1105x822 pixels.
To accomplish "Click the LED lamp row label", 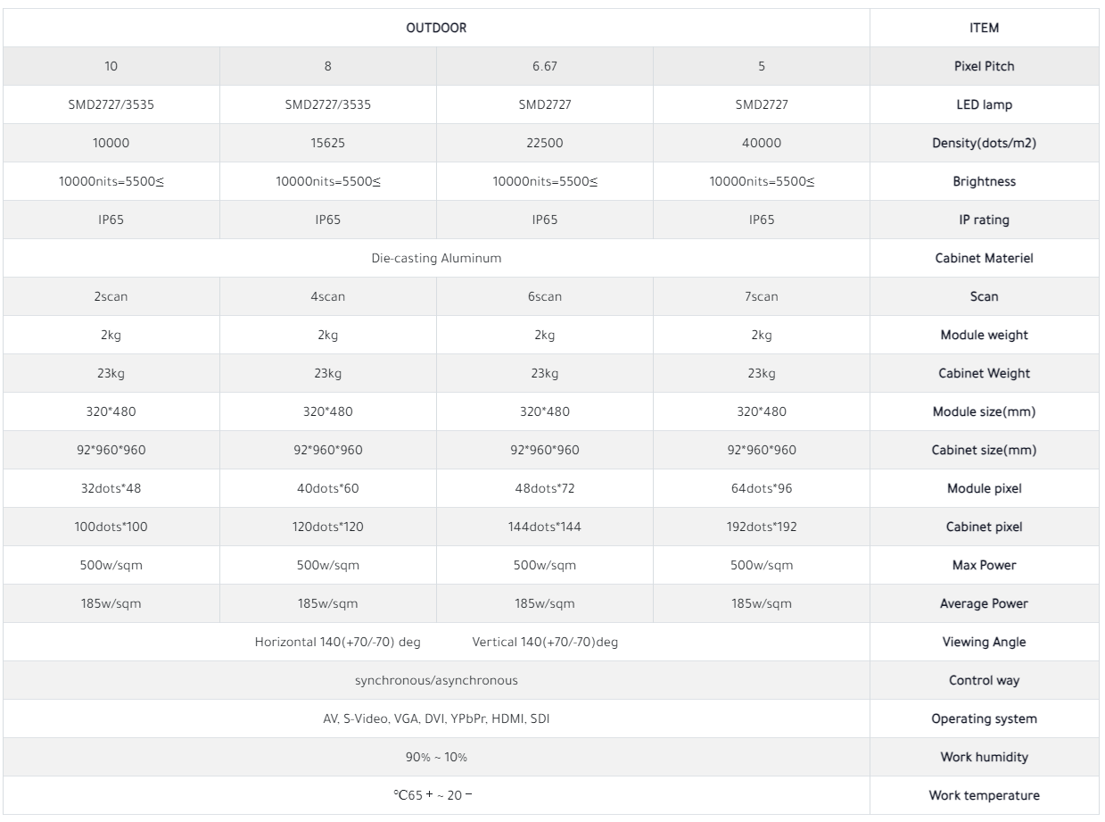I will tap(984, 104).
